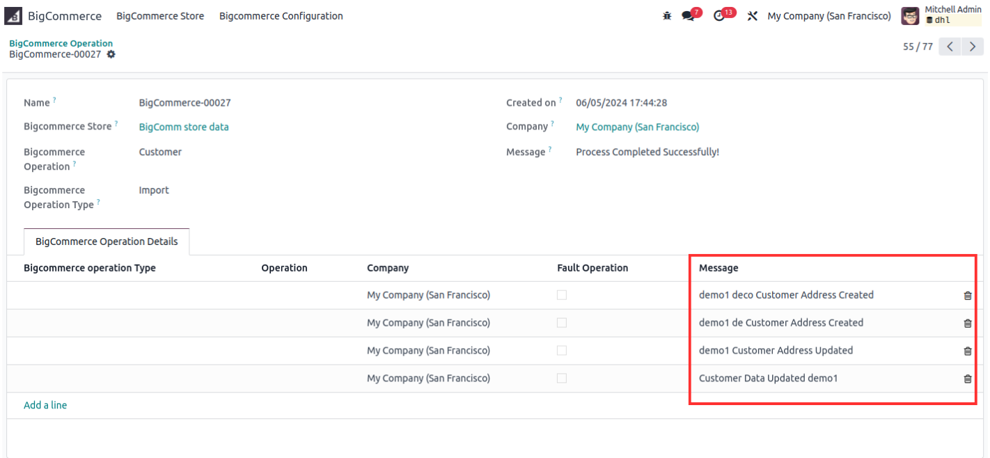This screenshot has width=990, height=458.
Task: Click the BigCommerce app title
Action: pyautogui.click(x=65, y=16)
